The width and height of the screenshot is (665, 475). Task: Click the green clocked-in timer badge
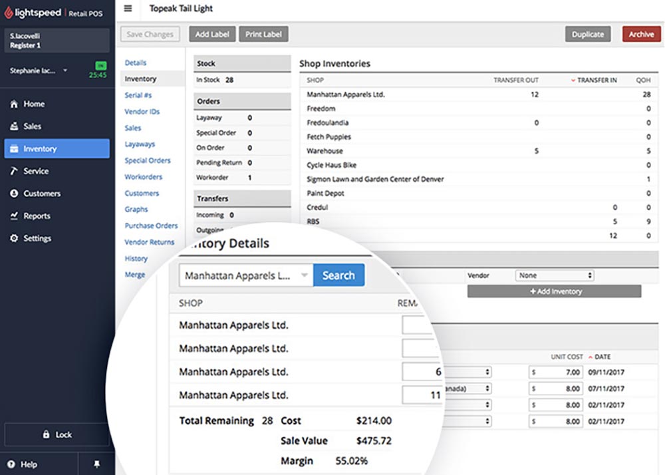click(x=101, y=66)
